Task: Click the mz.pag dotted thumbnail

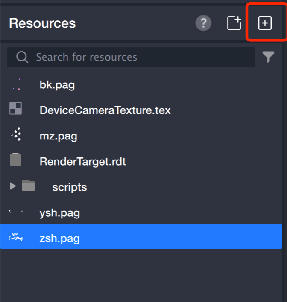Action: (16, 134)
